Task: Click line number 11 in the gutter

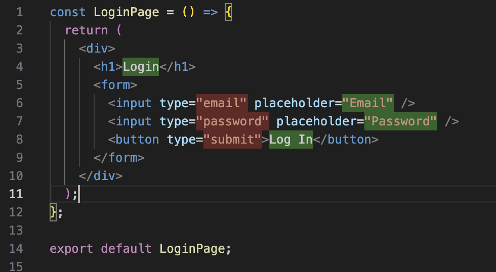Action: pos(16,194)
